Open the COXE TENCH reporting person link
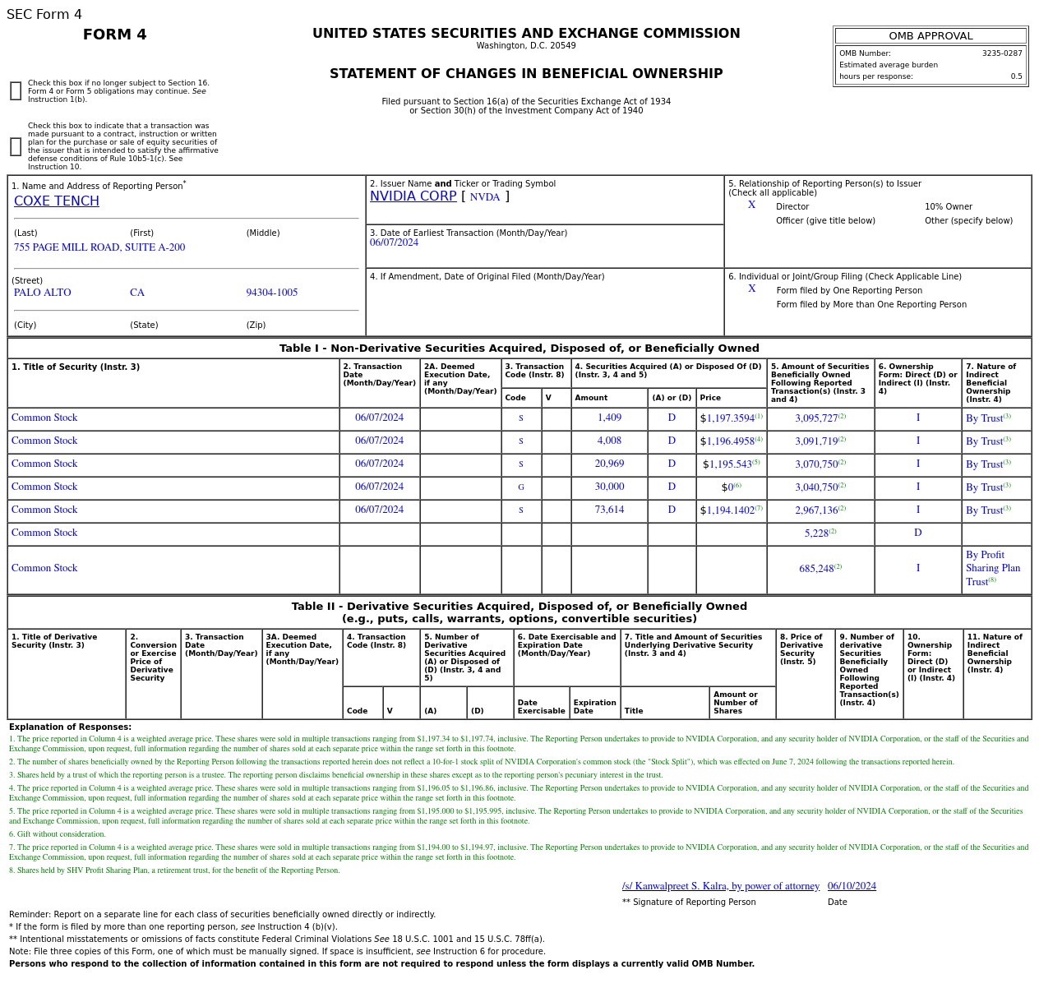The height and width of the screenshot is (988, 1039). tap(57, 201)
